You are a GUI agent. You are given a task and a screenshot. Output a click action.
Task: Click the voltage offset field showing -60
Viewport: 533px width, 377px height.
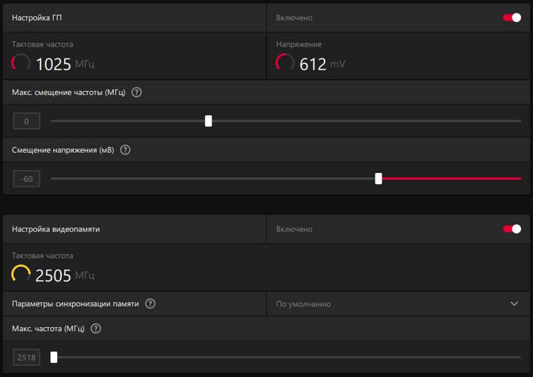pyautogui.click(x=27, y=178)
